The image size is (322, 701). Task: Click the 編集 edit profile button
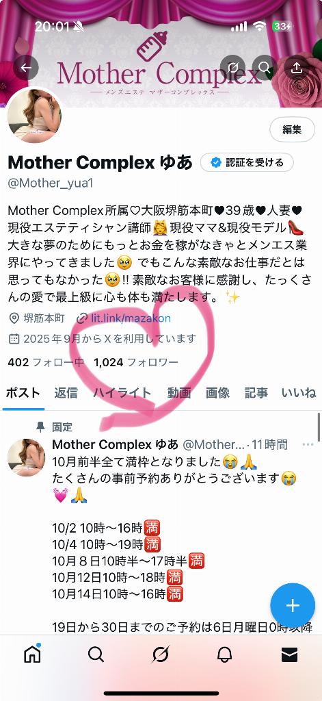click(x=292, y=129)
